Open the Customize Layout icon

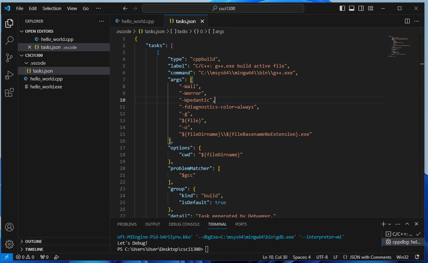(370, 9)
